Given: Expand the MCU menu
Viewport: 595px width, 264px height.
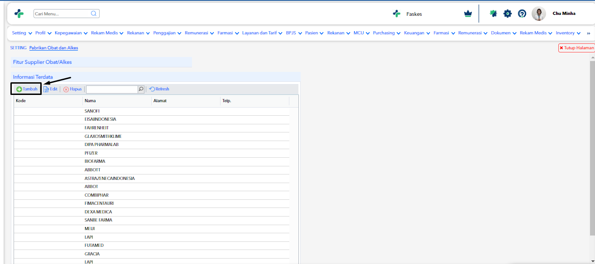Looking at the screenshot, I should click(x=362, y=33).
